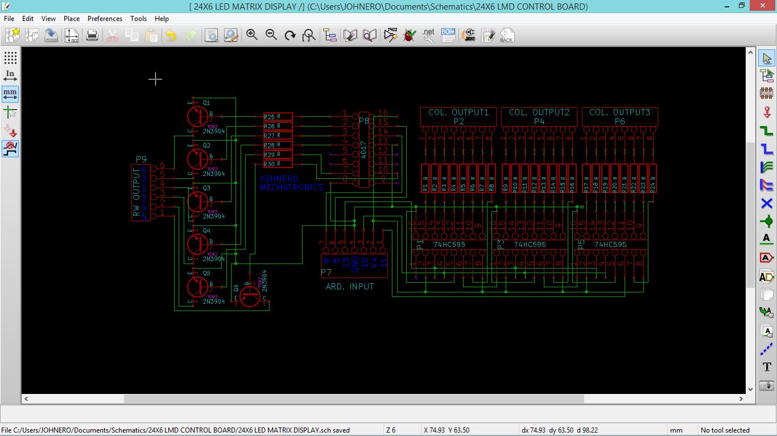Screen dimensions: 777x436
Task: Click the BACK to PCB annotate button
Action: click(506, 35)
